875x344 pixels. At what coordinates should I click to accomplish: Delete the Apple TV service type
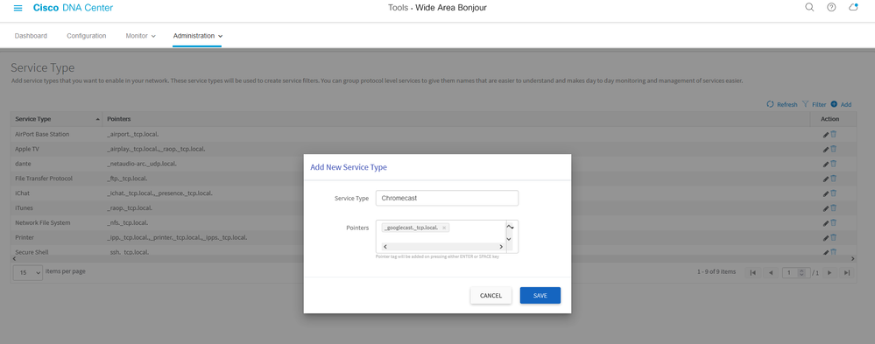pyautogui.click(x=834, y=149)
